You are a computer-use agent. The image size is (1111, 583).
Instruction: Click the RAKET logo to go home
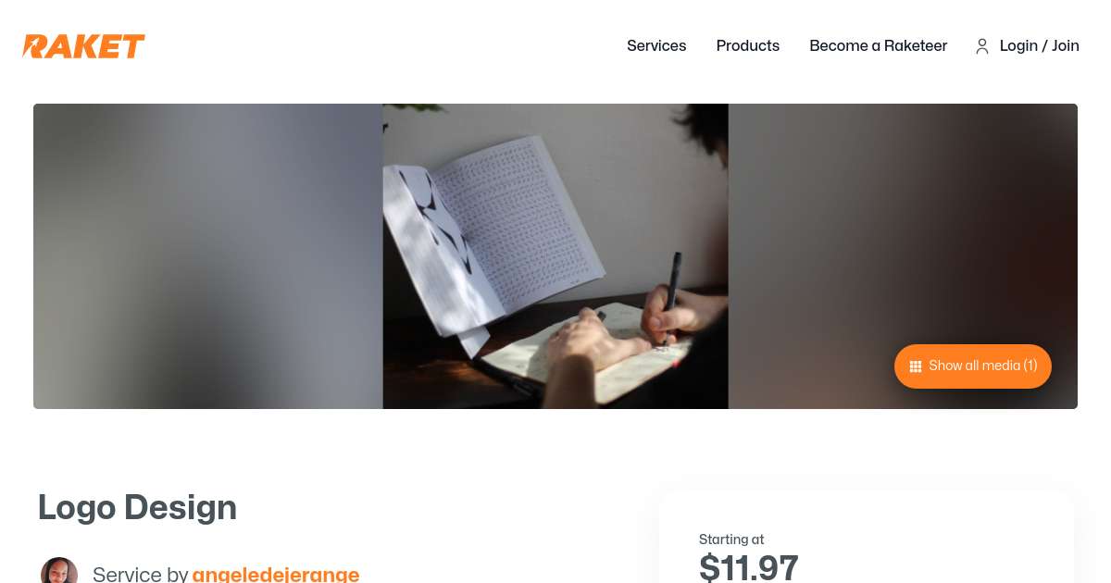84,46
